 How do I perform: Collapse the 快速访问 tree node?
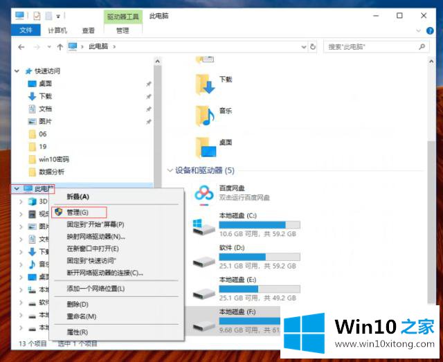click(x=17, y=71)
